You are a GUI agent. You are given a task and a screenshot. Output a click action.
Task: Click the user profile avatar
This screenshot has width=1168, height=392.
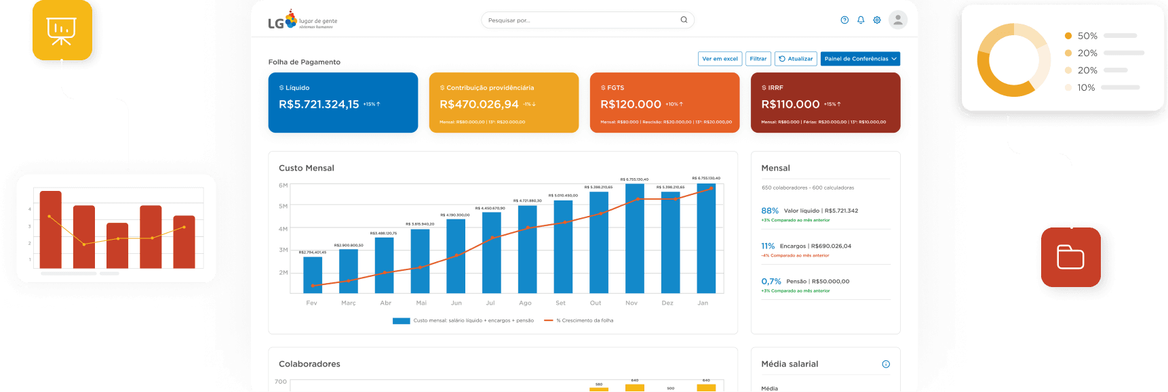click(898, 20)
